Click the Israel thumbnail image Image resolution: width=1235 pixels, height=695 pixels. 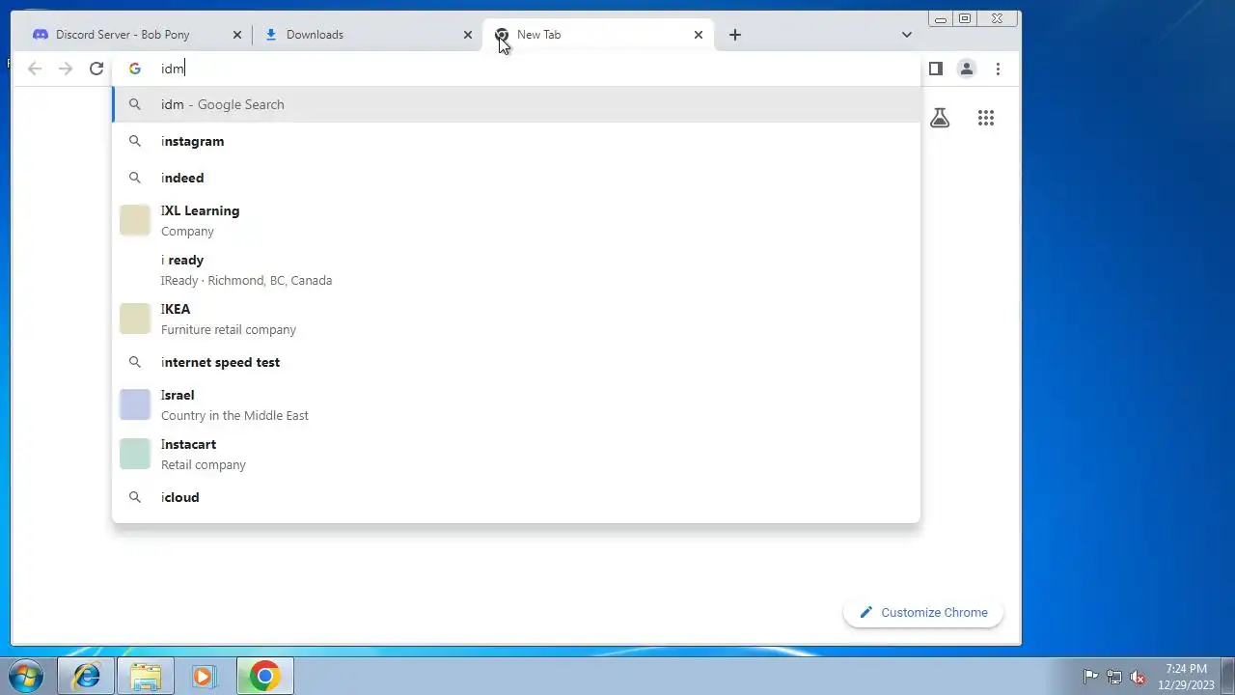pos(135,404)
